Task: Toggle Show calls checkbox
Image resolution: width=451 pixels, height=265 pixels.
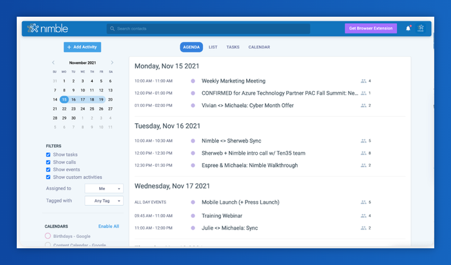Action: 48,162
